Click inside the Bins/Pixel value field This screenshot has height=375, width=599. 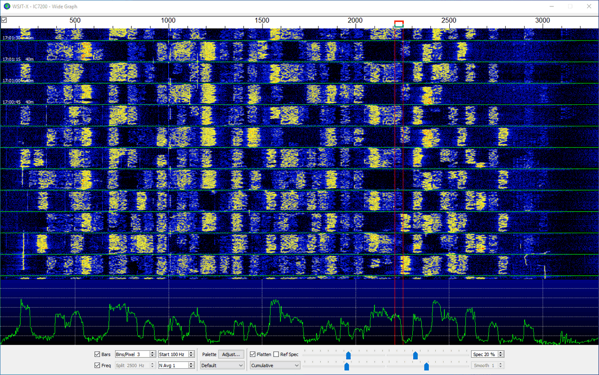click(x=131, y=354)
